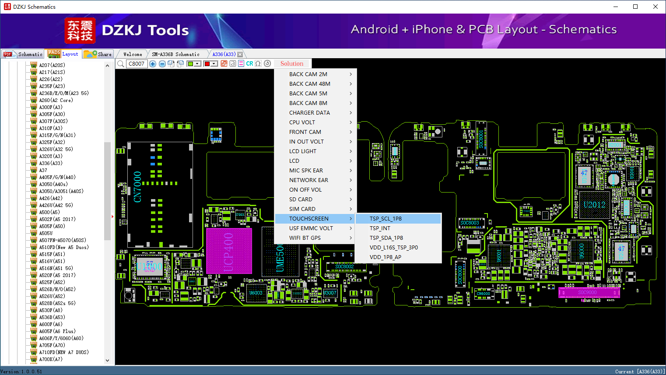This screenshot has height=375, width=666.
Task: Click the orange overlapping windows icon
Action: [x=224, y=64]
